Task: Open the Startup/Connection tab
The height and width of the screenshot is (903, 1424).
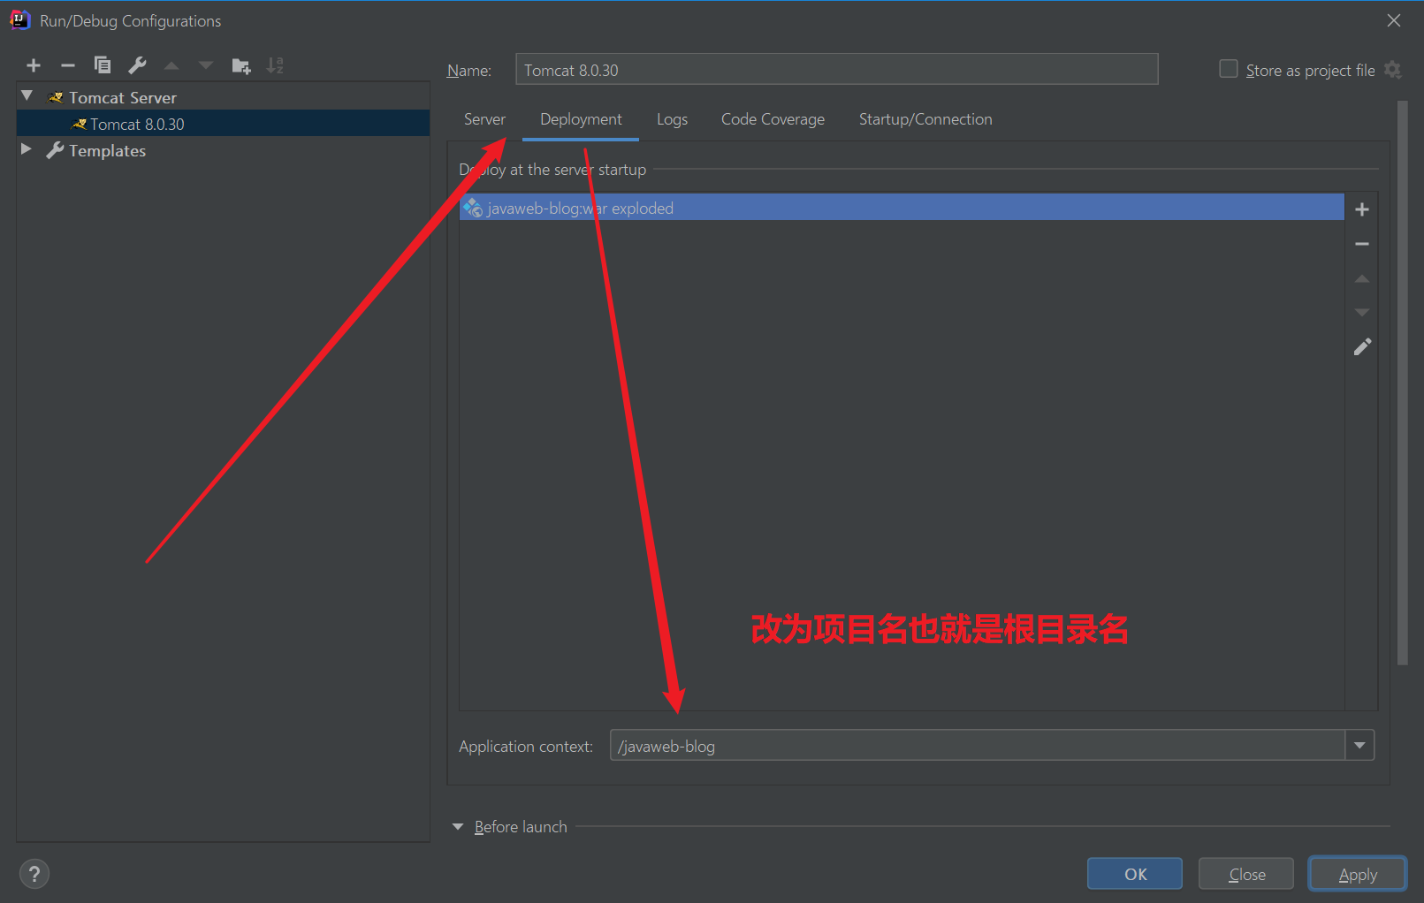Action: (x=925, y=119)
